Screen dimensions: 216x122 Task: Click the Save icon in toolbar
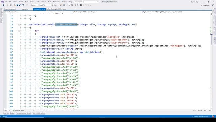(17, 5)
